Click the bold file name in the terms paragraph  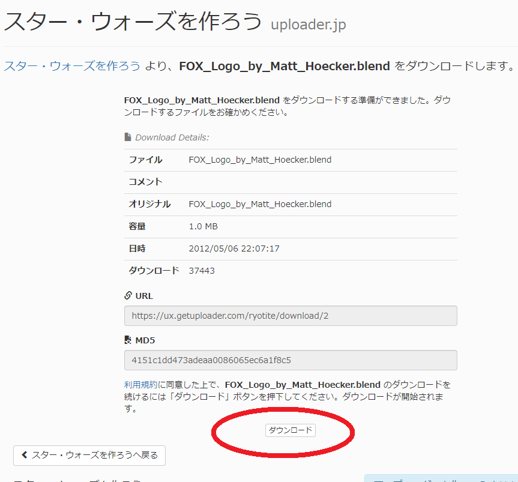pos(303,385)
